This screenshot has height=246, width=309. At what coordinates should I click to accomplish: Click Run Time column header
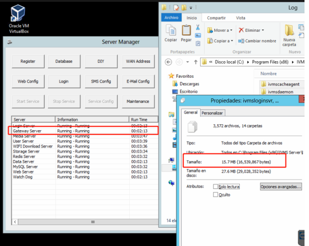pos(143,119)
